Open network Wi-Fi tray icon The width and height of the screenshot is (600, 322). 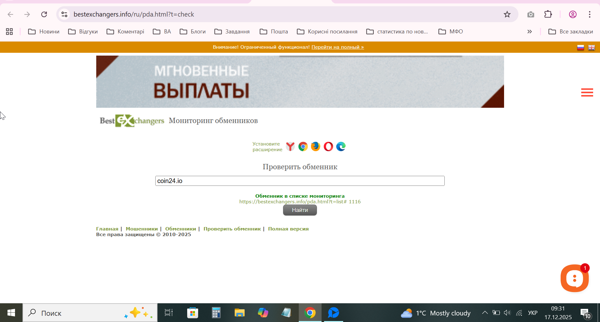[519, 313]
